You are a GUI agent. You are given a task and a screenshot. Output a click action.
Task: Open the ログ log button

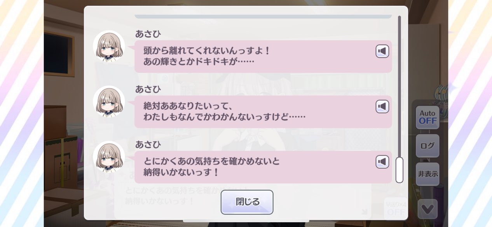427,146
